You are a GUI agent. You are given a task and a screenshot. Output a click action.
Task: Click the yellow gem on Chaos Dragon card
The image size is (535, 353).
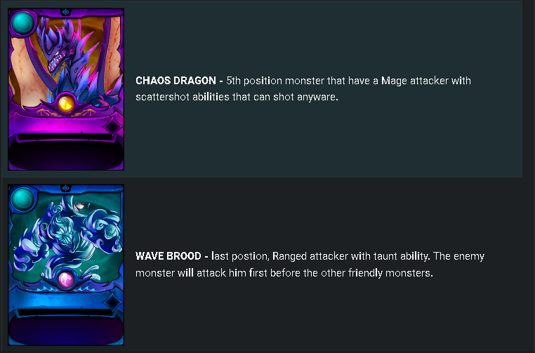click(66, 103)
